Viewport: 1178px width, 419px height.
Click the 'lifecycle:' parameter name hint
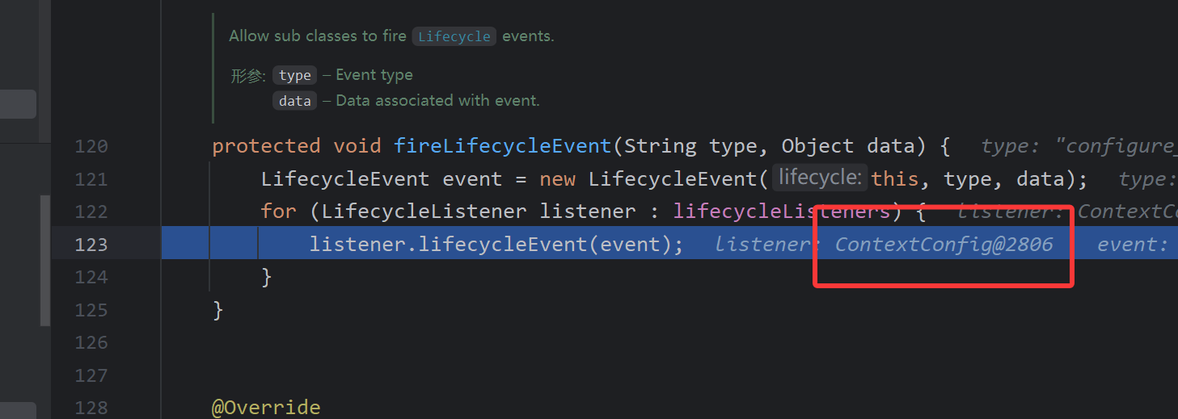click(x=819, y=178)
